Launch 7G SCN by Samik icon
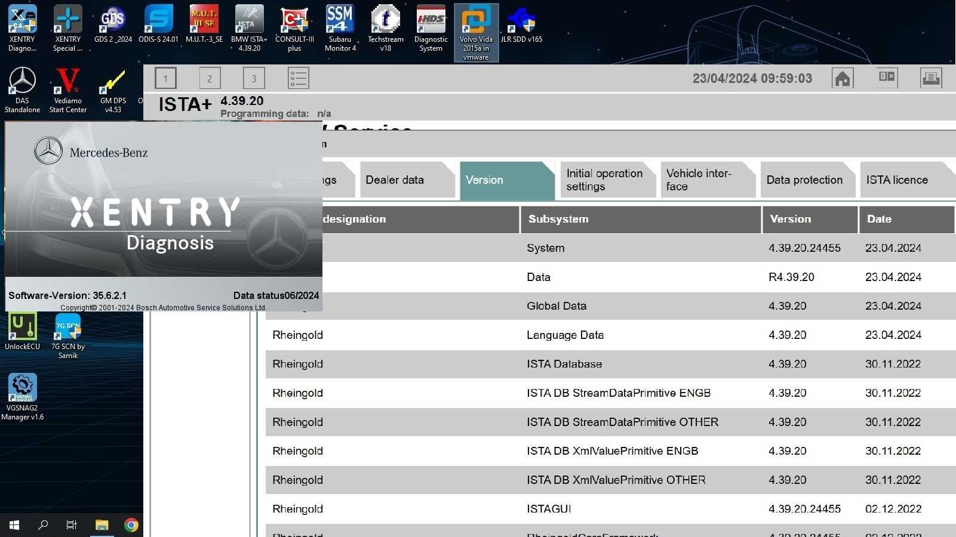956x537 pixels. tap(67, 336)
